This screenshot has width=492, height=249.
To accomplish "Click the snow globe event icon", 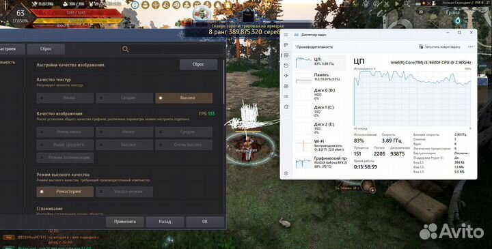I will pos(202,13).
